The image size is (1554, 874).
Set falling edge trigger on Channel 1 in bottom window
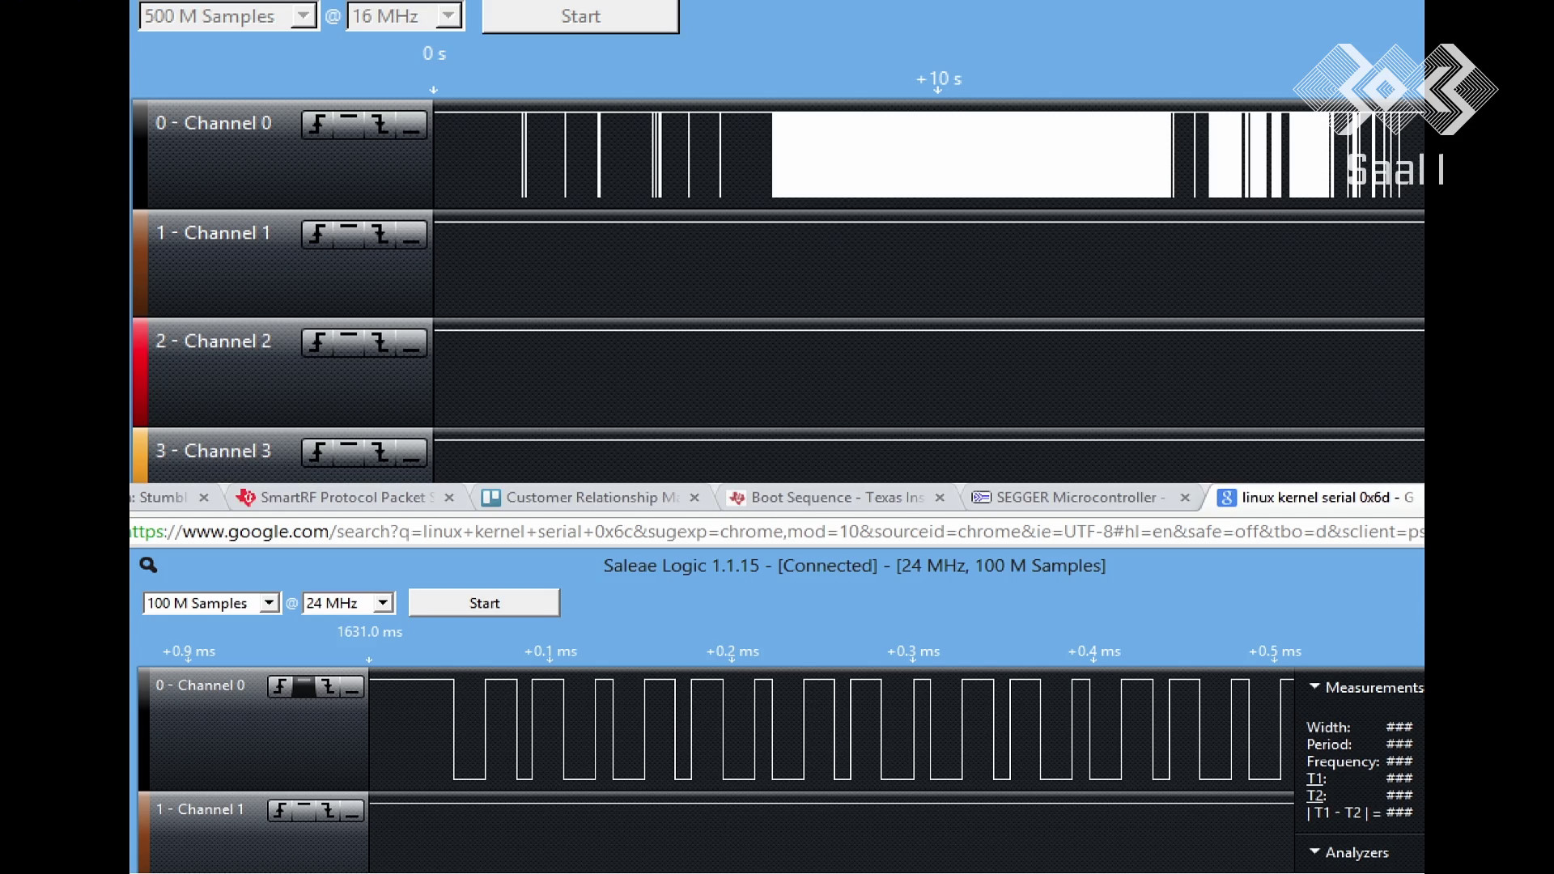click(328, 811)
